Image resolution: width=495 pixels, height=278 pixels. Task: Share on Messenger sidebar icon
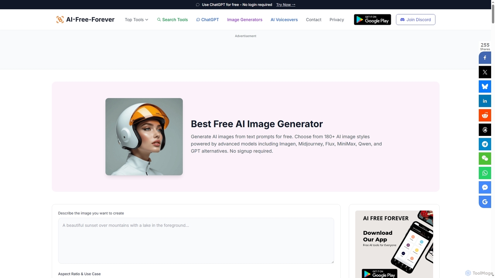point(485,187)
